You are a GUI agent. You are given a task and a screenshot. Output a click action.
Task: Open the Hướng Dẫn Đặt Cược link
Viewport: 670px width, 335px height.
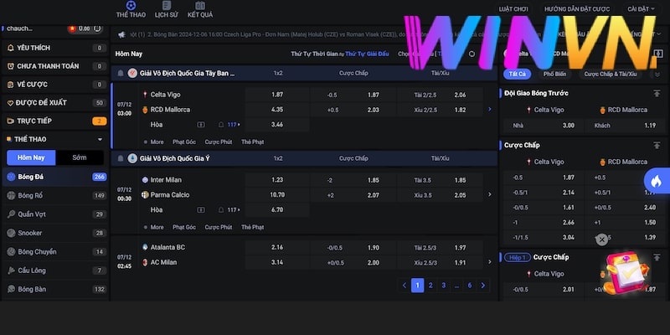tap(578, 9)
